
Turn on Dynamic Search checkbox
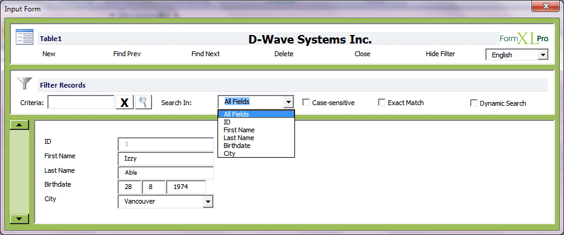pyautogui.click(x=474, y=103)
